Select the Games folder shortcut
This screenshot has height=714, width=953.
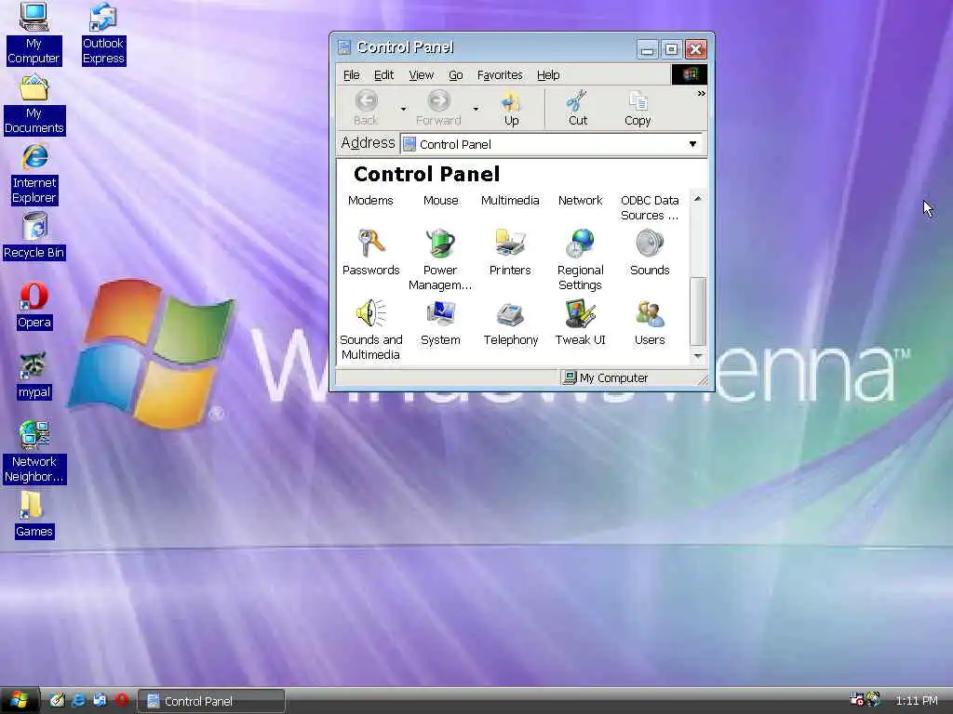34,515
